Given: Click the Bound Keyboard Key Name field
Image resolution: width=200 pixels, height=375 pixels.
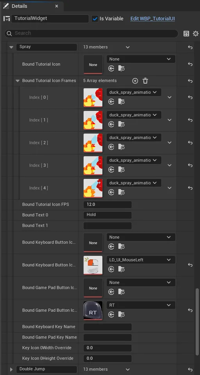Looking at the screenshot, I should [x=107, y=327].
